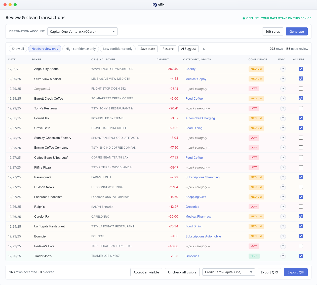
Task: Select the Needs review only filter
Action: click(45, 49)
